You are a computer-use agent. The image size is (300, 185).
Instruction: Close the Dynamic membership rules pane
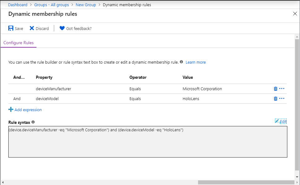[x=295, y=14]
